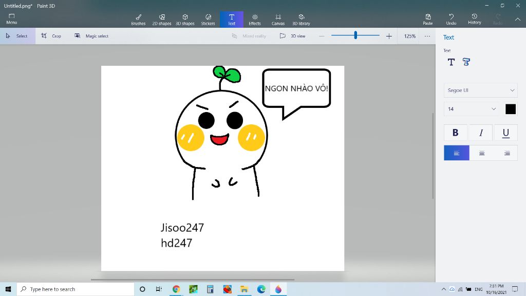
Task: Click the black text color swatch
Action: (511, 109)
